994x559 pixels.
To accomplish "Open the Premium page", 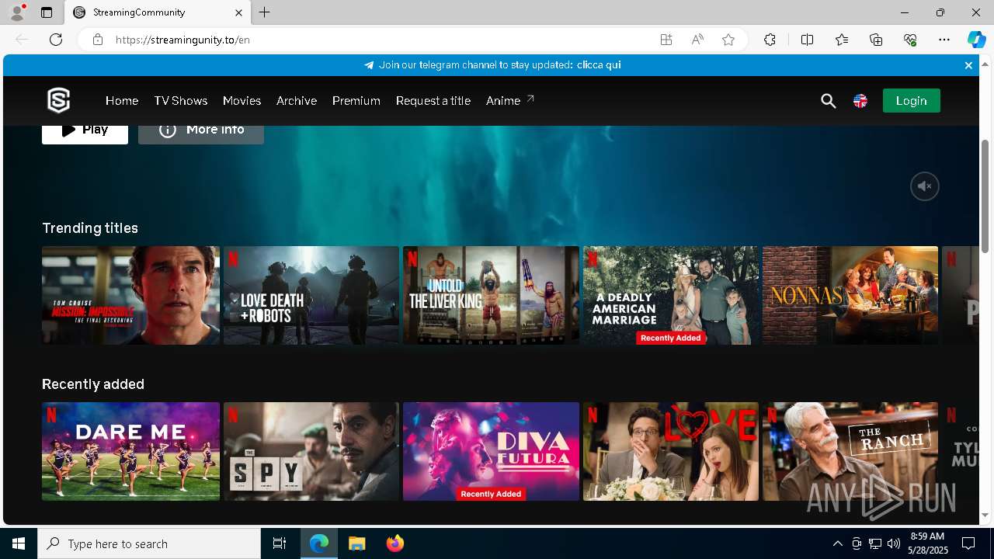I will 356,101.
